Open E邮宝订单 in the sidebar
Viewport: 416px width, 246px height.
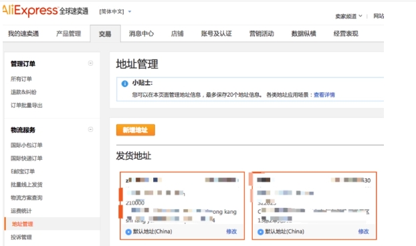point(23,172)
